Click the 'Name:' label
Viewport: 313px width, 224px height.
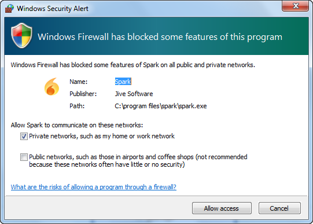point(79,82)
